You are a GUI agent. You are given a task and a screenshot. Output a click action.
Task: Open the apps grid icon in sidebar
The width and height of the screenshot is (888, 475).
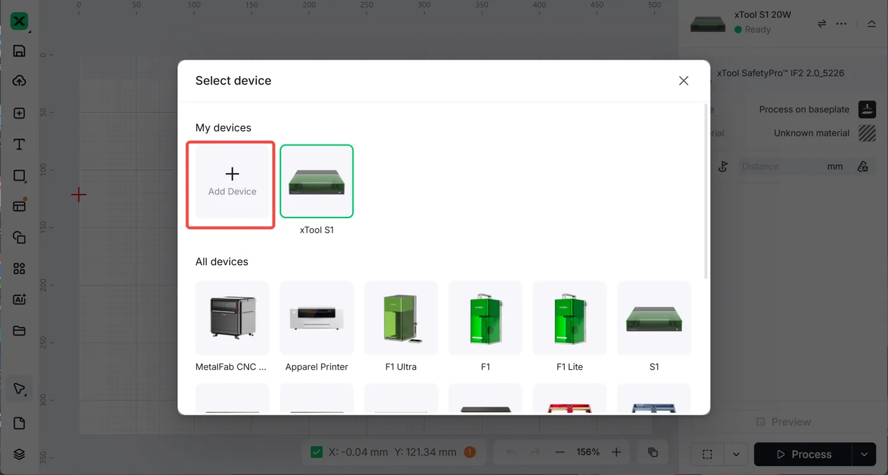[x=19, y=269]
